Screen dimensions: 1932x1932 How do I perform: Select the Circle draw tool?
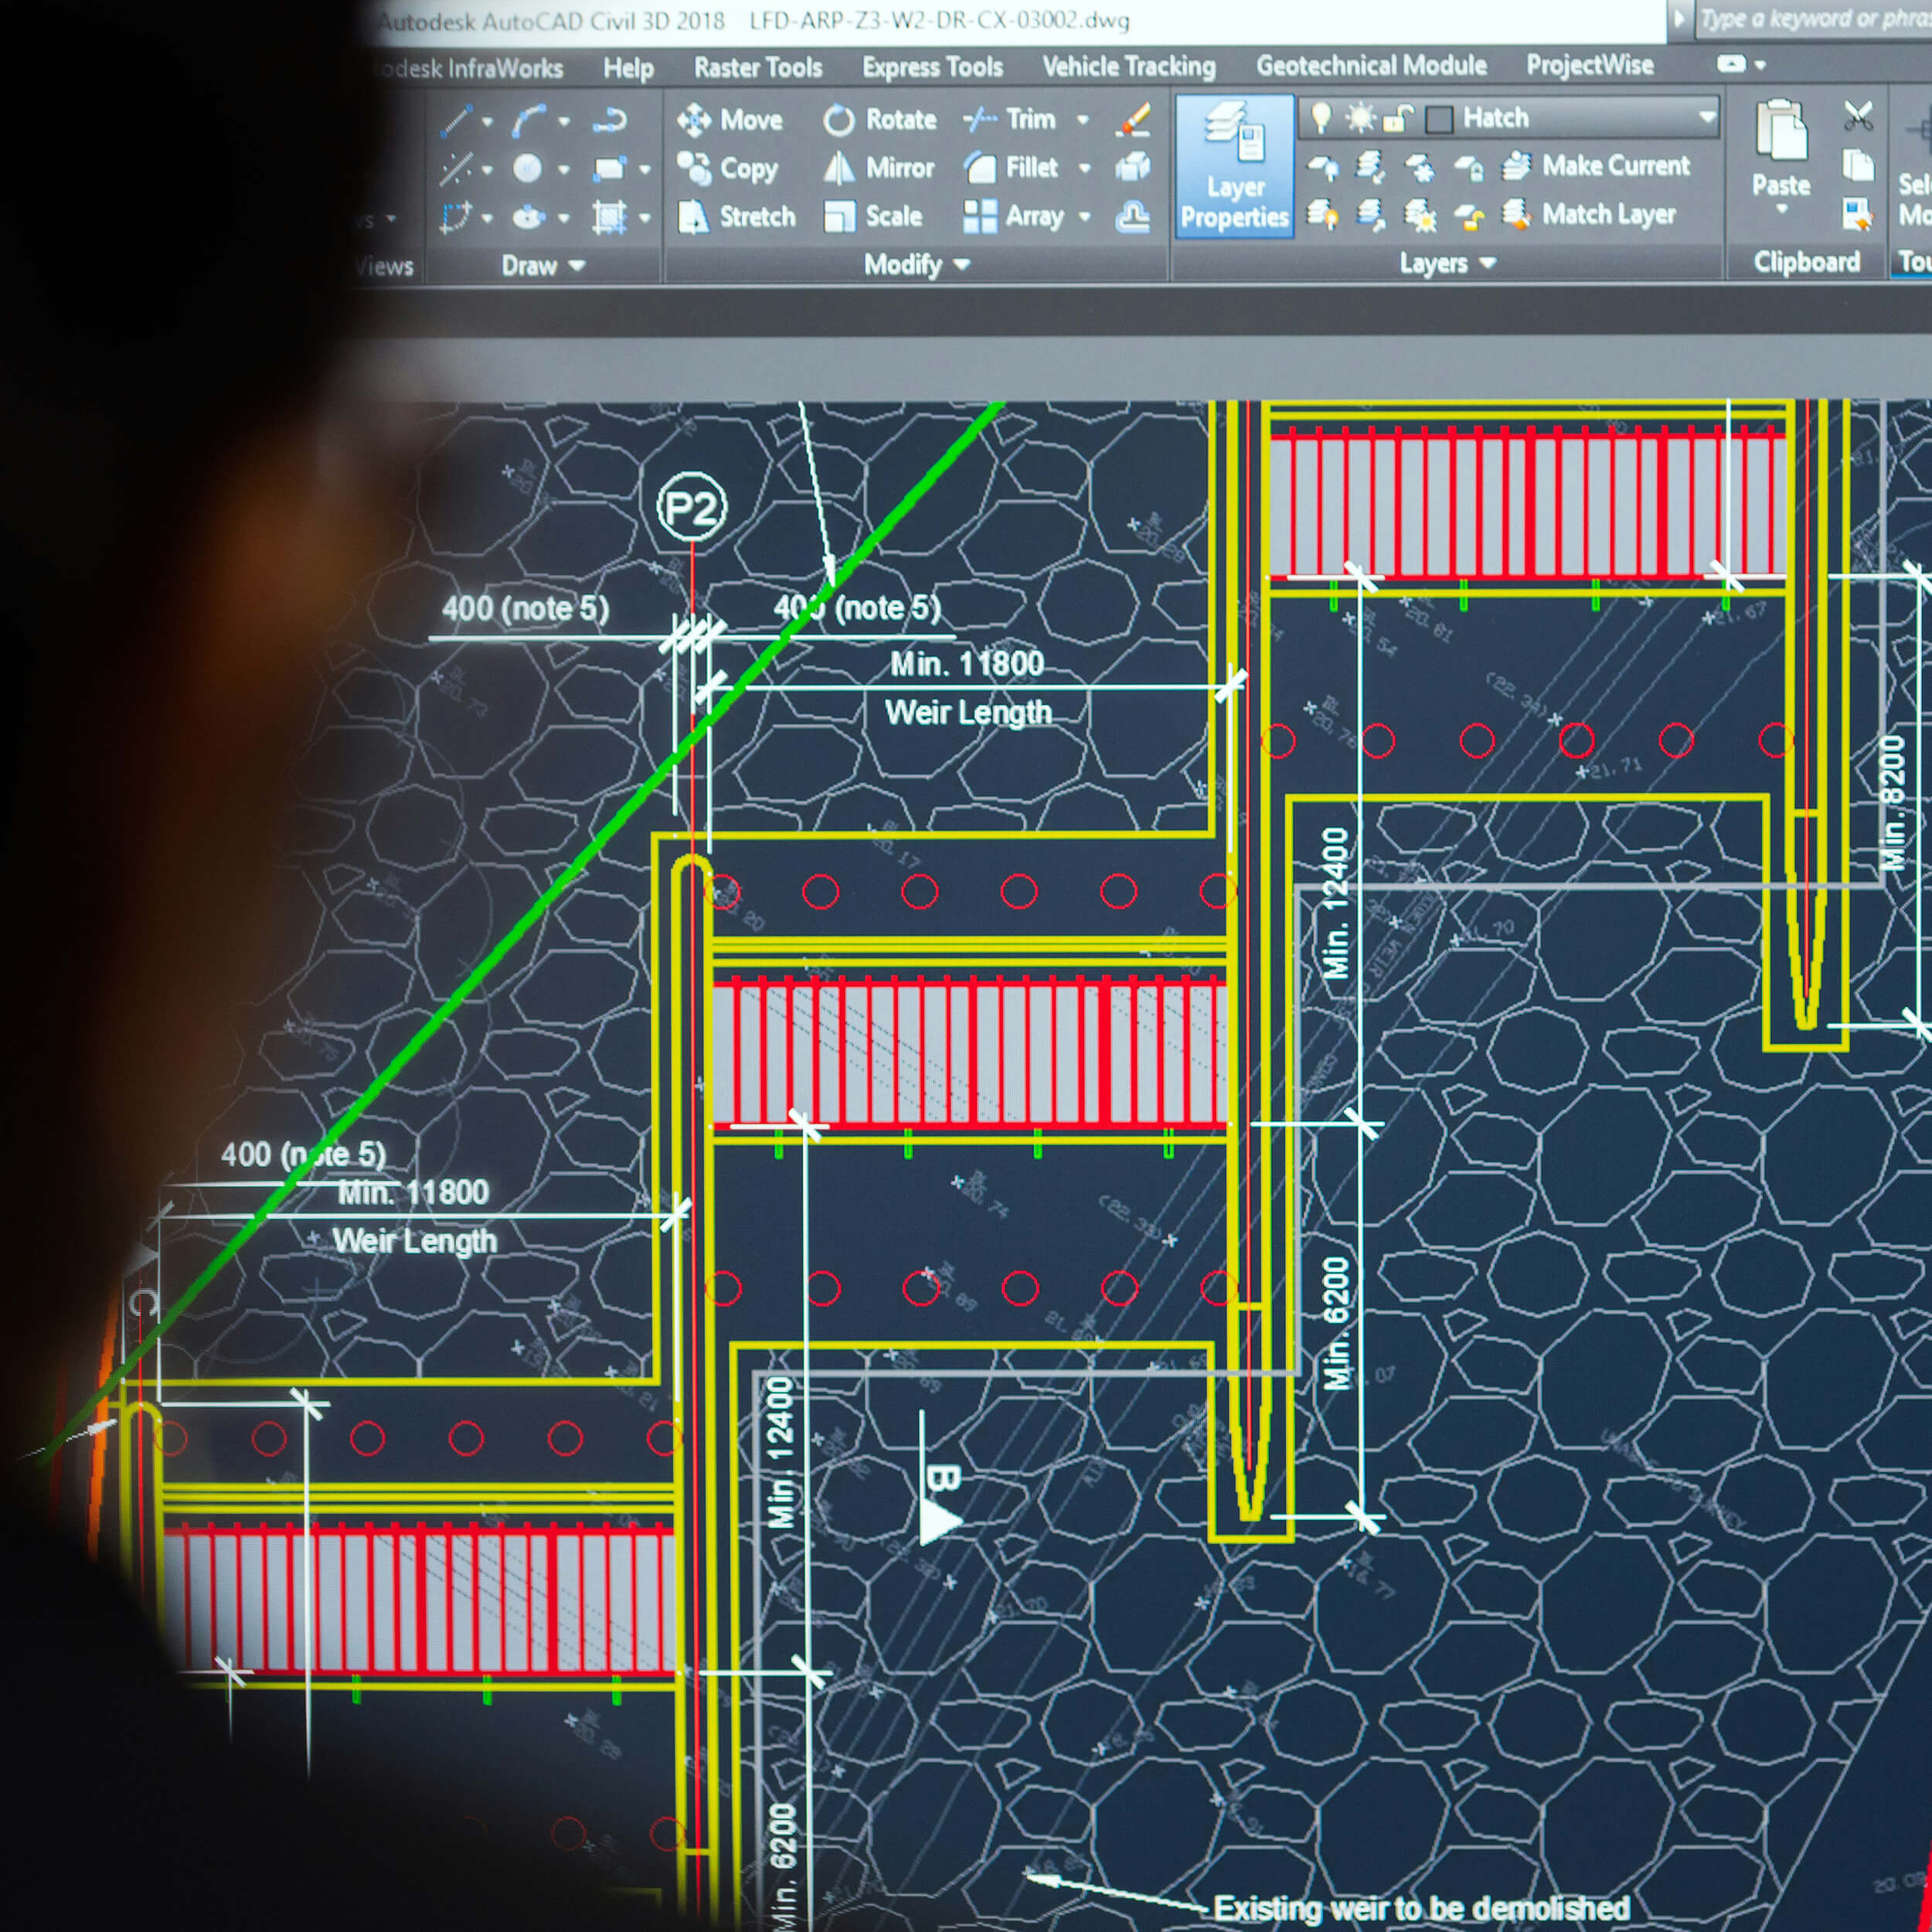click(527, 169)
